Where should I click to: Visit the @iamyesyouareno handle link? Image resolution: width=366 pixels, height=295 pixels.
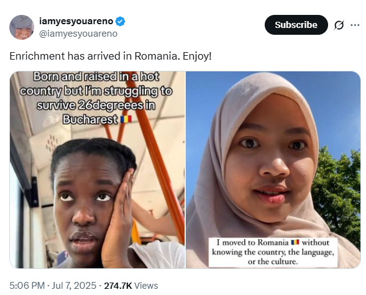[78, 34]
